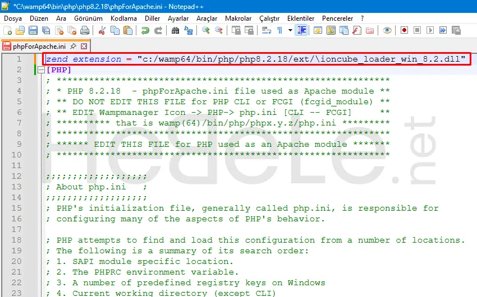This screenshot has height=297, width=477.
Task: Click the Open file folder icon
Action: [x=20, y=30]
